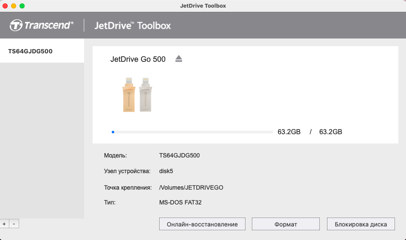The width and height of the screenshot is (406, 240).
Task: Click the MS-DOS FAT32 type value
Action: [180, 202]
